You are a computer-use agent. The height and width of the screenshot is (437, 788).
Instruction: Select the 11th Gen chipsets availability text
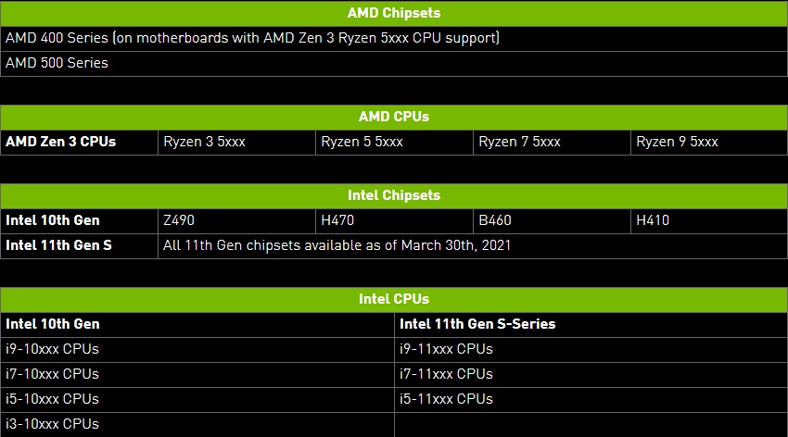337,245
